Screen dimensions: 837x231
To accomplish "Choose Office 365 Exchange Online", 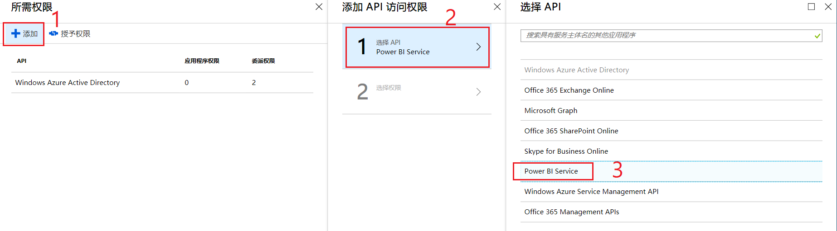I will pyautogui.click(x=569, y=90).
